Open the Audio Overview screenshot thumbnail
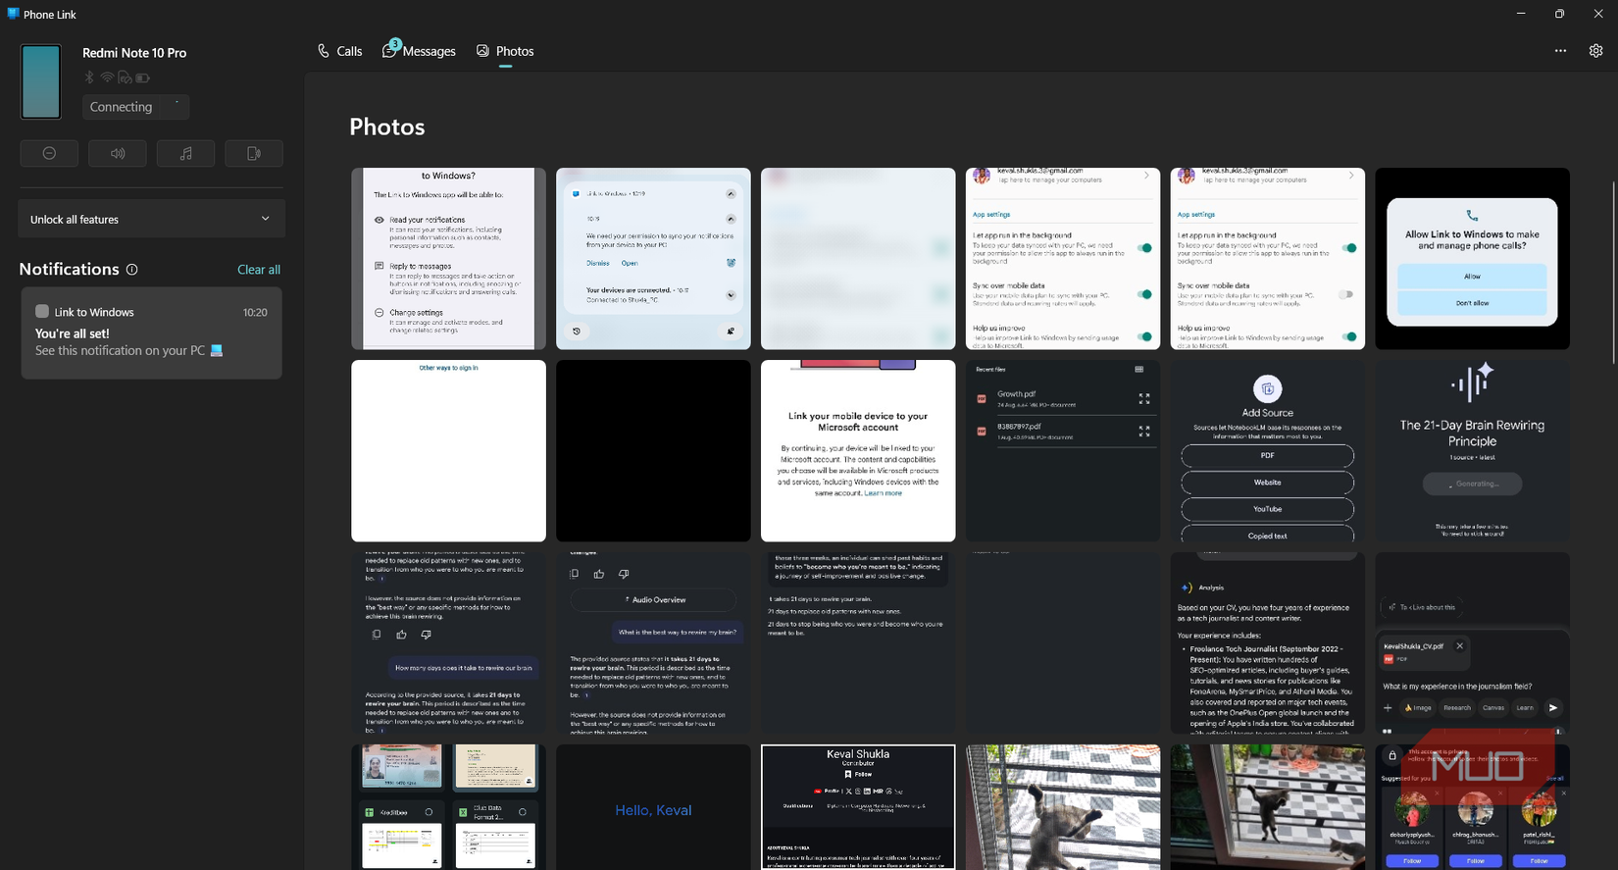This screenshot has height=870, width=1618. (653, 642)
